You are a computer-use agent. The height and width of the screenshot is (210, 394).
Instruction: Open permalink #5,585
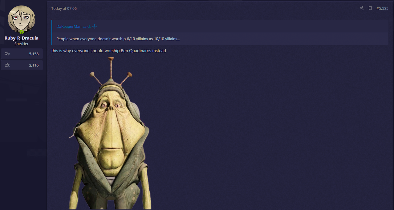pyautogui.click(x=382, y=8)
